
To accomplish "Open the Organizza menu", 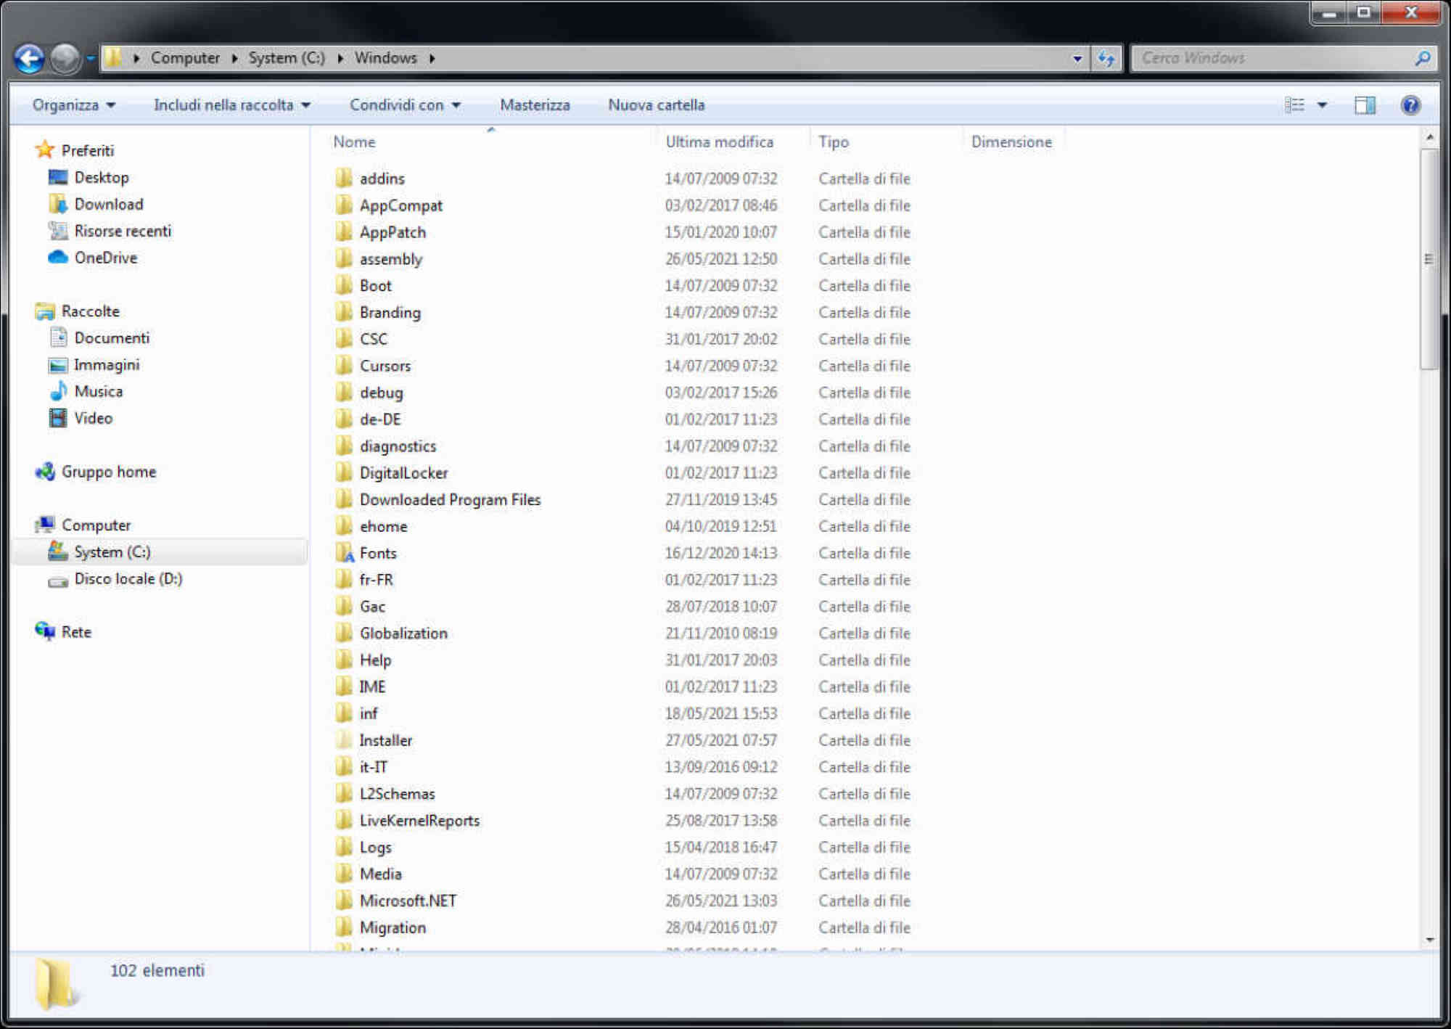I will pos(73,105).
